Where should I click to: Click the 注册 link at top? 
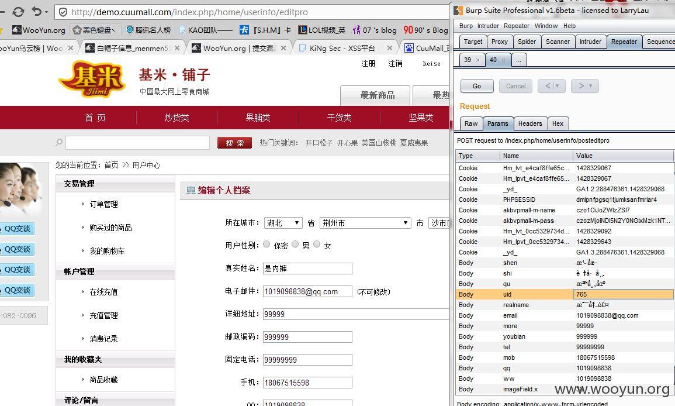[x=368, y=63]
